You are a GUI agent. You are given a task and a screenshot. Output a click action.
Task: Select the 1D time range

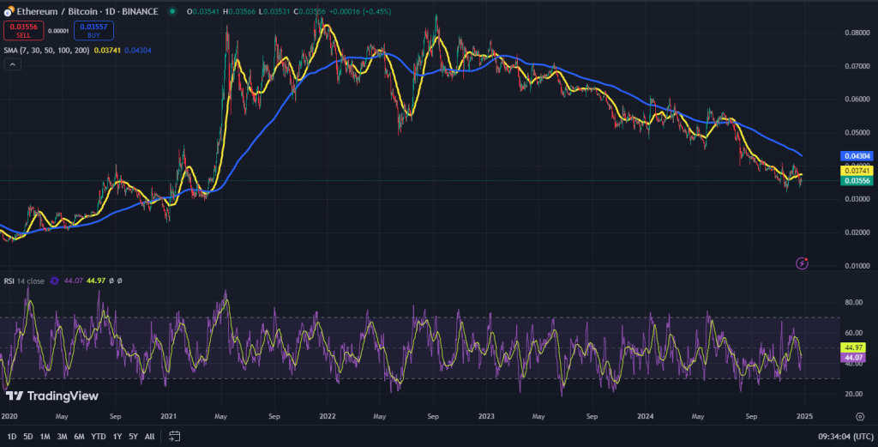(12, 437)
